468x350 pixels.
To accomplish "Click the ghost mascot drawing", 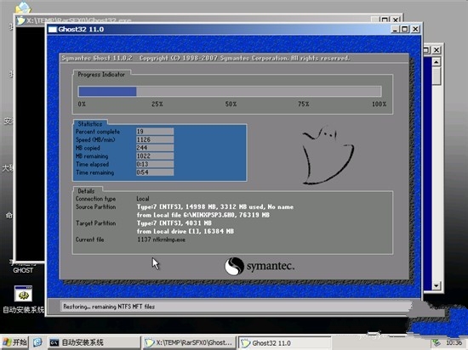I will (x=328, y=155).
